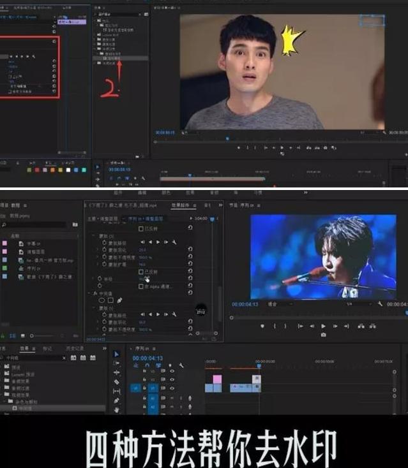Viewport: 408px width, 468px height.
Task: Open Effect Controls panel tab overflow arrows
Action: (x=220, y=205)
